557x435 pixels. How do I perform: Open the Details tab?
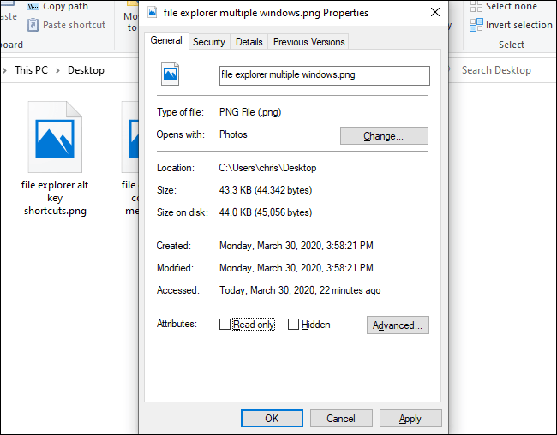(249, 42)
